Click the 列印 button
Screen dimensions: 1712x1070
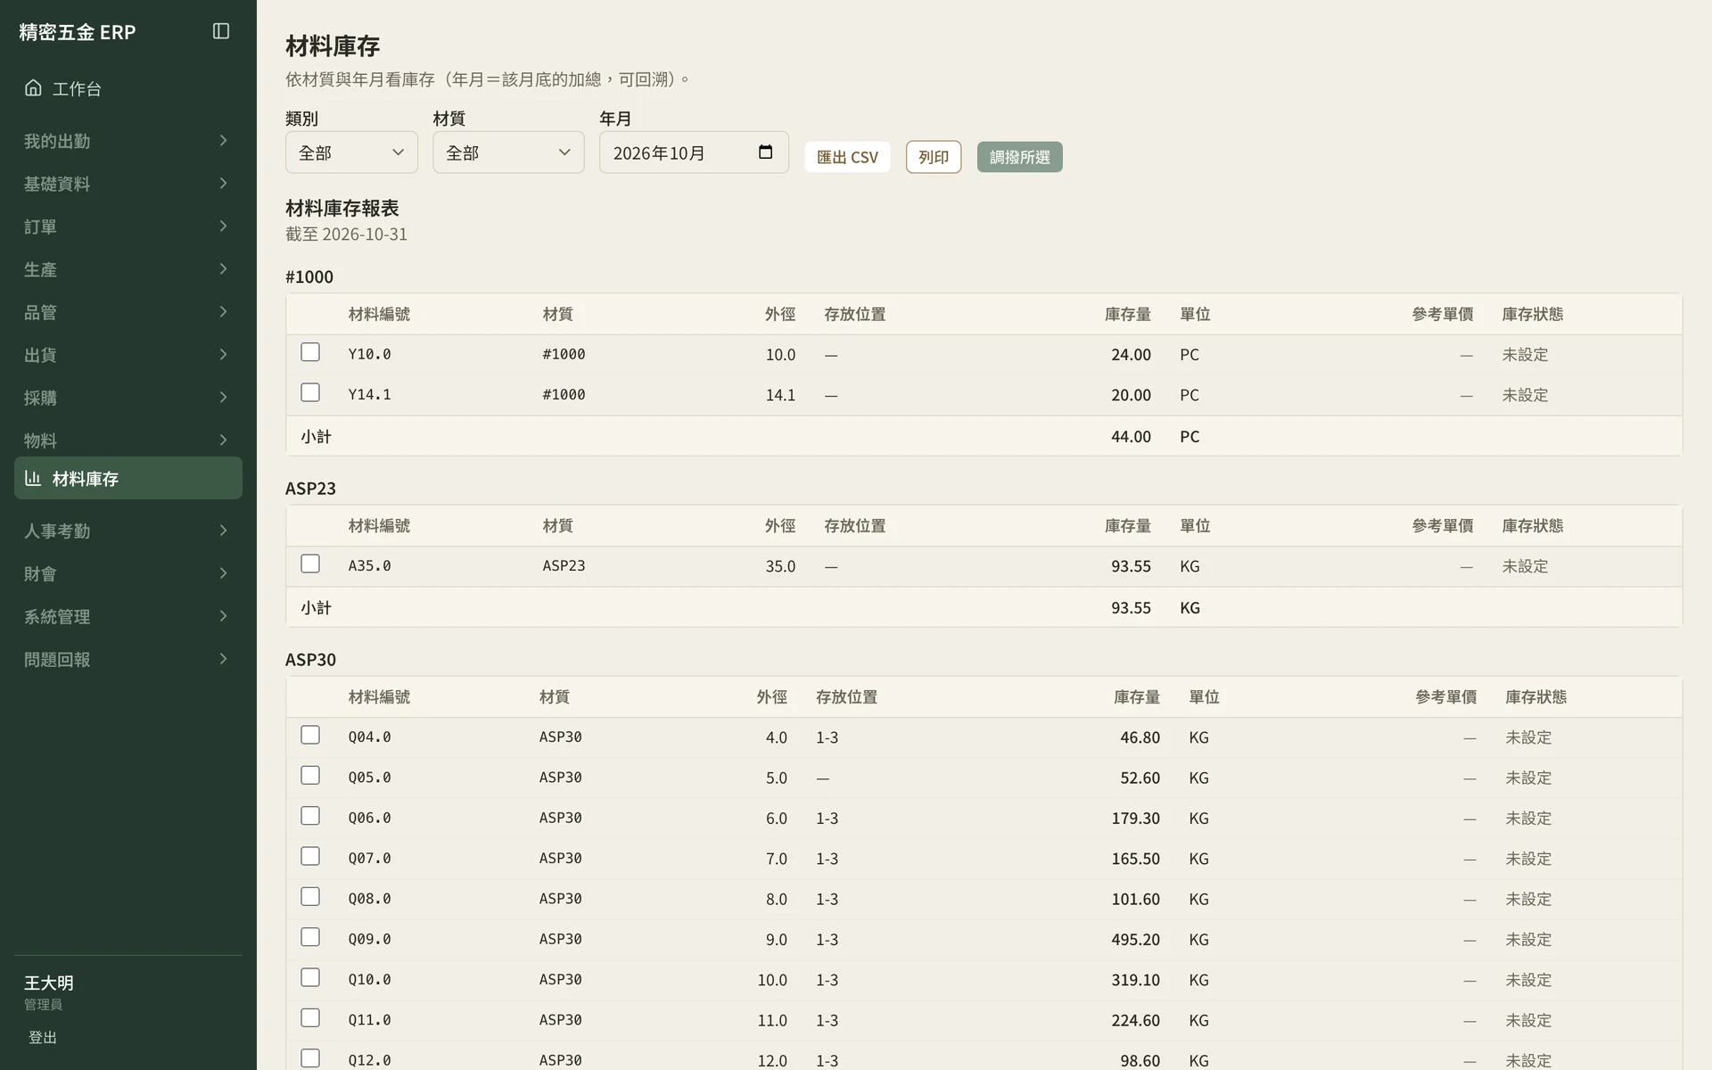pyautogui.click(x=934, y=157)
